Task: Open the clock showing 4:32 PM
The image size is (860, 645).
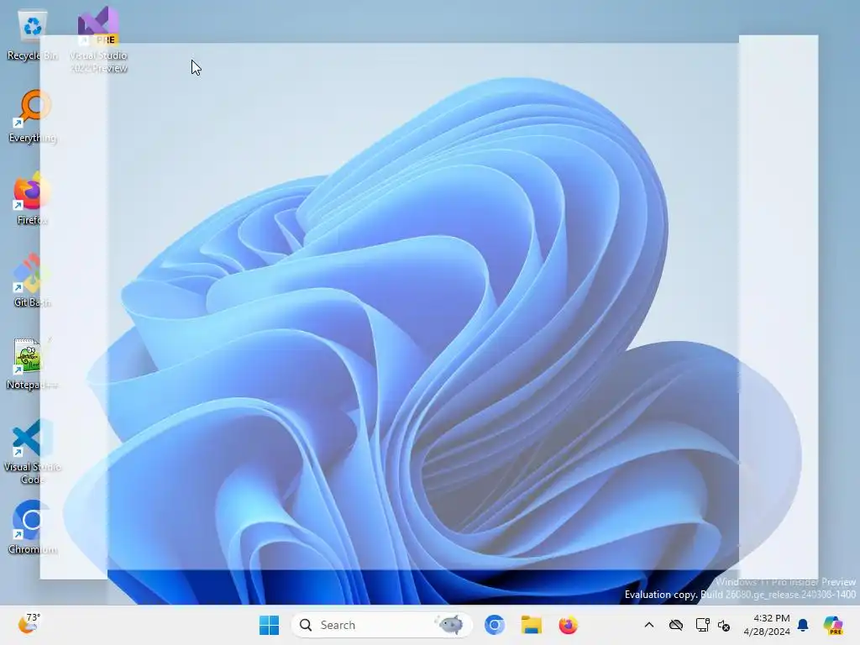Action: [766, 625]
